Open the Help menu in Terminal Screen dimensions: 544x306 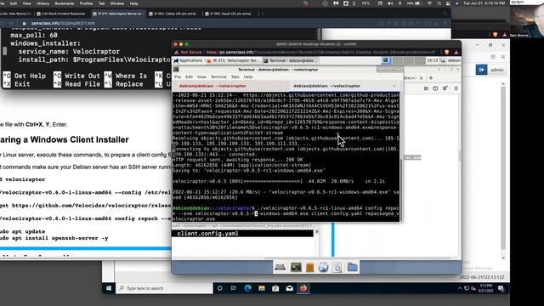[x=247, y=76]
